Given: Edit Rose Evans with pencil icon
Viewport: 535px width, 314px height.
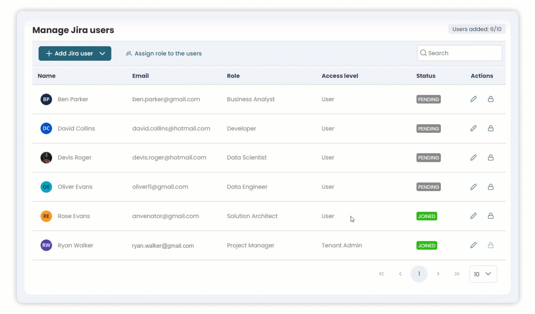Looking at the screenshot, I should click(473, 216).
